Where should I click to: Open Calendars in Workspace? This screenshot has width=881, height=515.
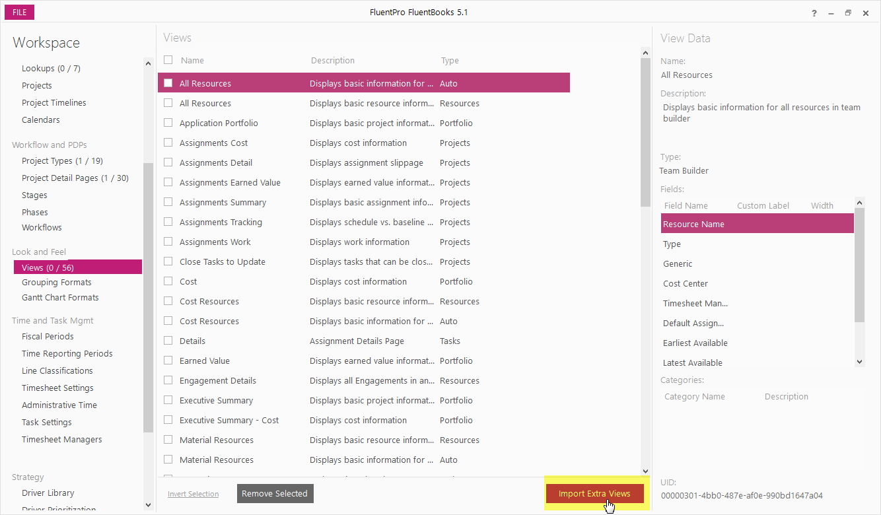tap(41, 120)
